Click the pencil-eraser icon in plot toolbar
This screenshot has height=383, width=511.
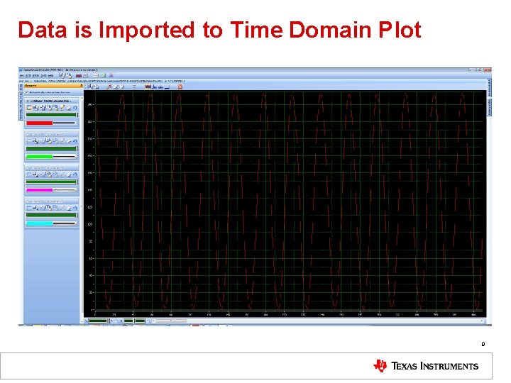click(116, 87)
